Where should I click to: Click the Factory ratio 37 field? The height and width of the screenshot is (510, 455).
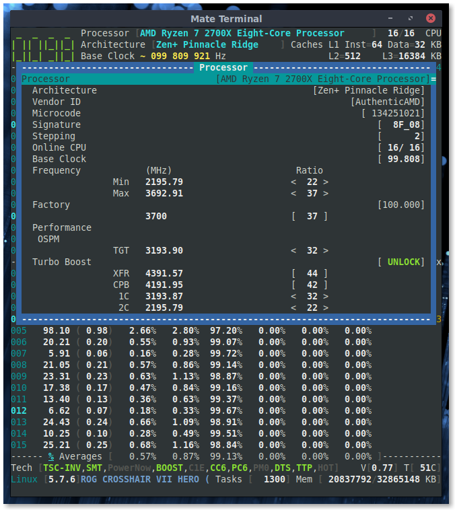[x=310, y=216]
